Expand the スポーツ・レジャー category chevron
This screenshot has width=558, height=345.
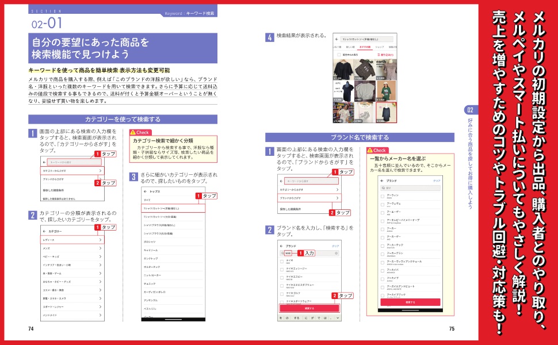pyautogui.click(x=100, y=306)
